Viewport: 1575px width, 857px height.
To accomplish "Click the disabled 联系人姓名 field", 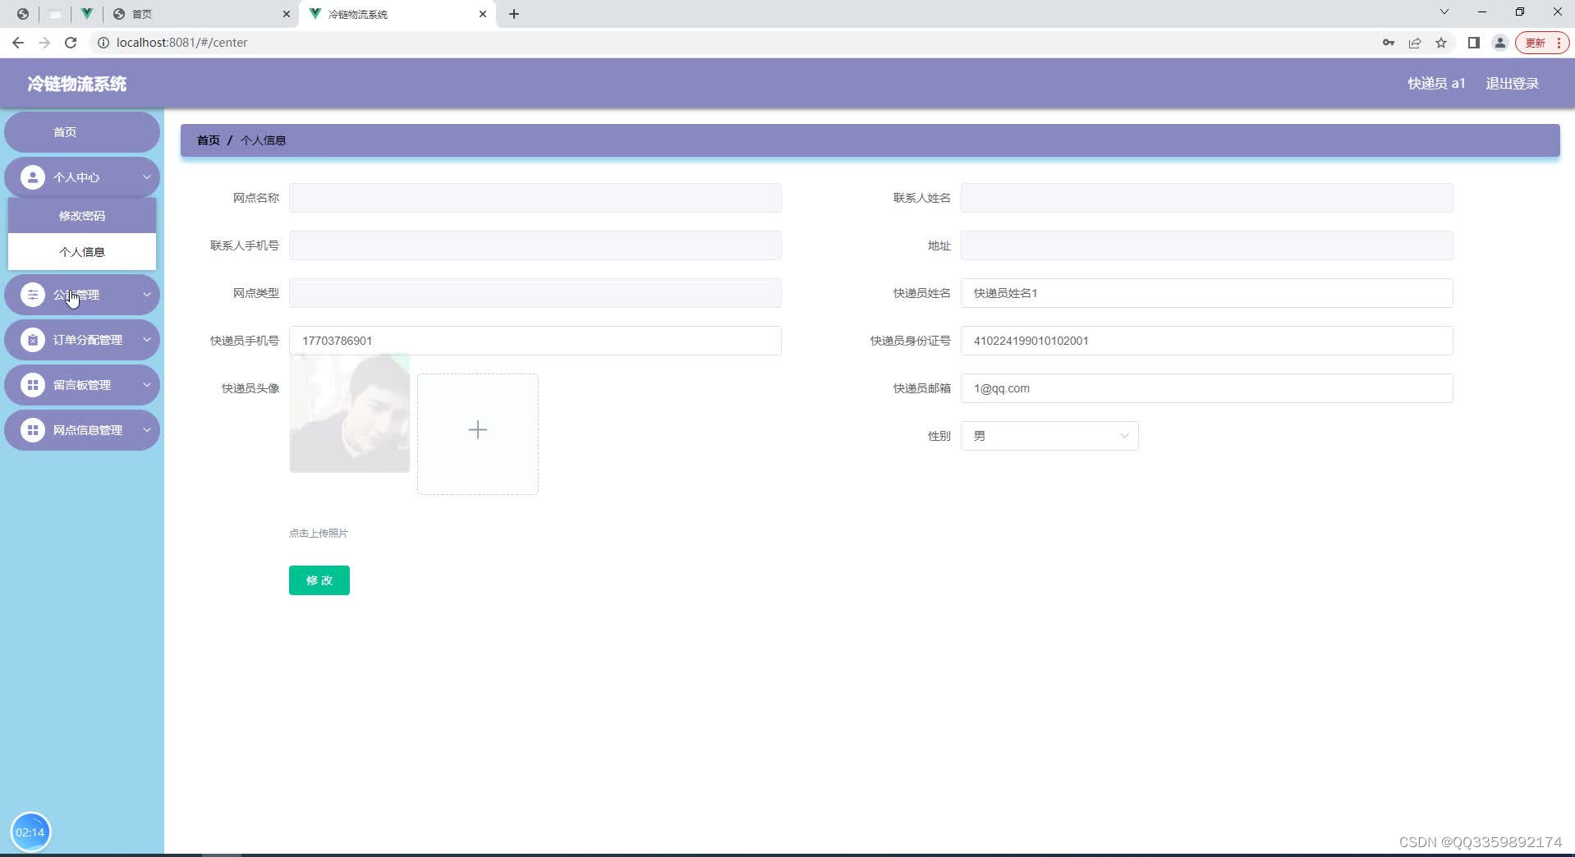I will tap(1207, 198).
